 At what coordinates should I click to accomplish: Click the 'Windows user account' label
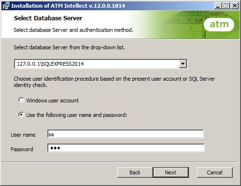click(53, 100)
